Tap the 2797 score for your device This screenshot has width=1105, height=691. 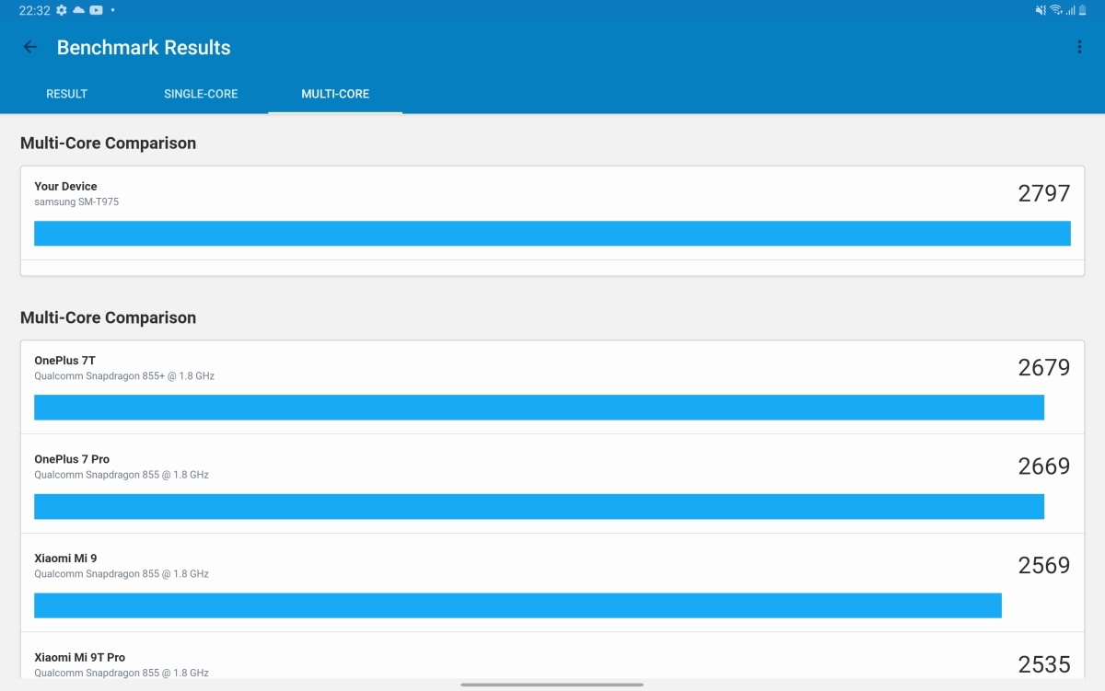coord(1043,193)
